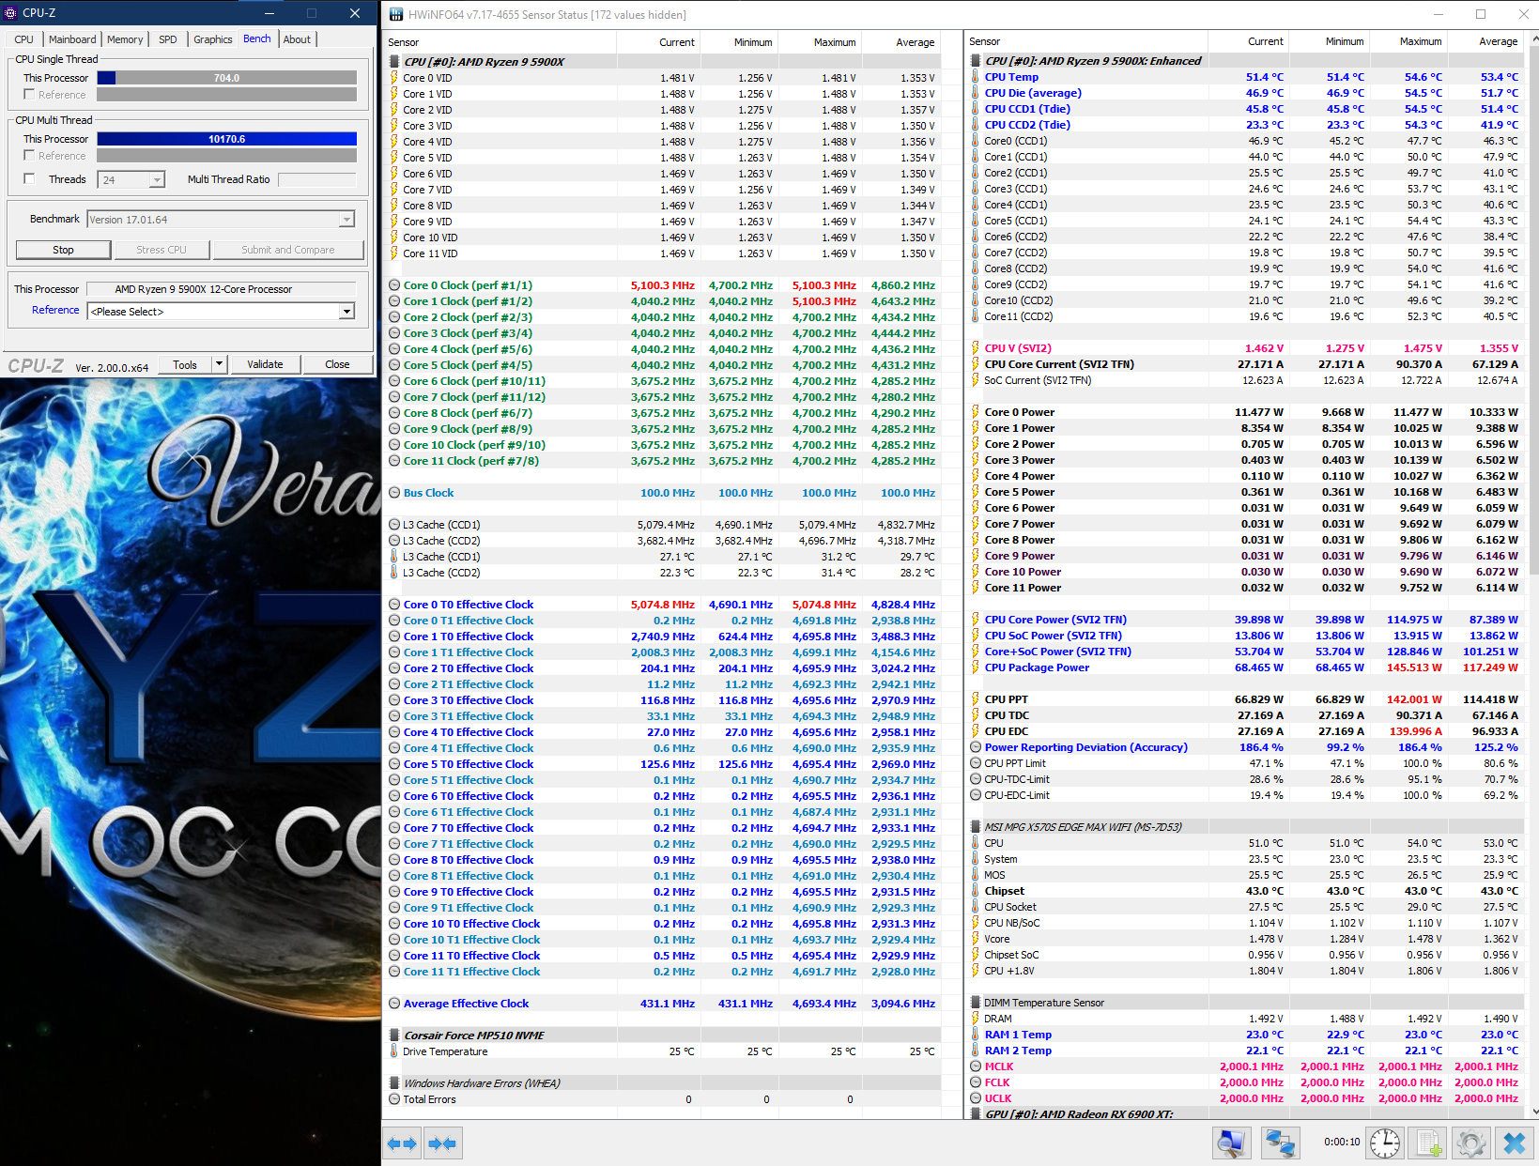
Task: Select the SPD tab
Action: pos(168,39)
